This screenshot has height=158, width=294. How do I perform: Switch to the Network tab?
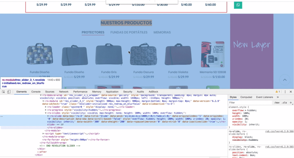[x=64, y=92]
